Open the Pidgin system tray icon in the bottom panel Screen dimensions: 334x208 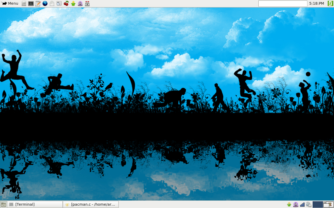296,205
